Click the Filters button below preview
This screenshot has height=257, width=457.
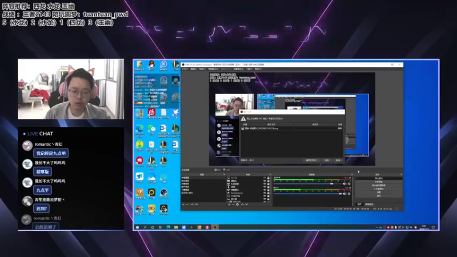226,170
